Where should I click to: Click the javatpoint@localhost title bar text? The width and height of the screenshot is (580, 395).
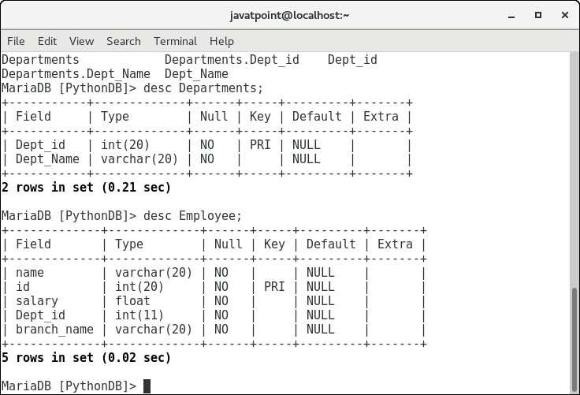pos(289,15)
